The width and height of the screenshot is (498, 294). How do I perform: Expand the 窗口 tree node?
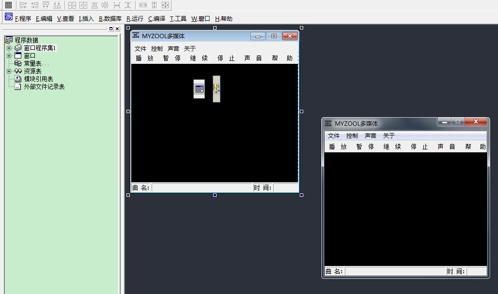[x=9, y=56]
